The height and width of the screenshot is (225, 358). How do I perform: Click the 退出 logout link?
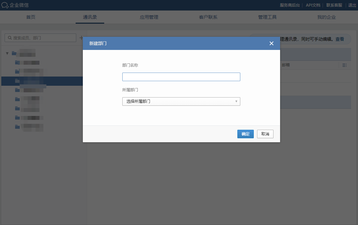click(x=353, y=5)
